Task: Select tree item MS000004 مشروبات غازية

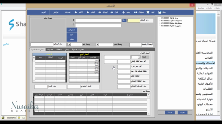Action: pyautogui.click(x=171, y=26)
